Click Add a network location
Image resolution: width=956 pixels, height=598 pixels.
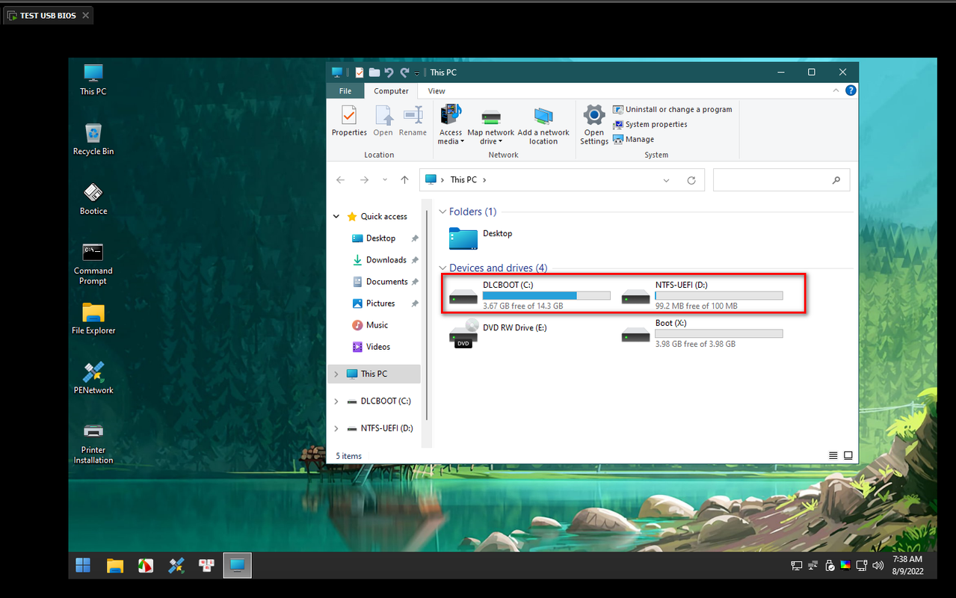[x=543, y=125]
